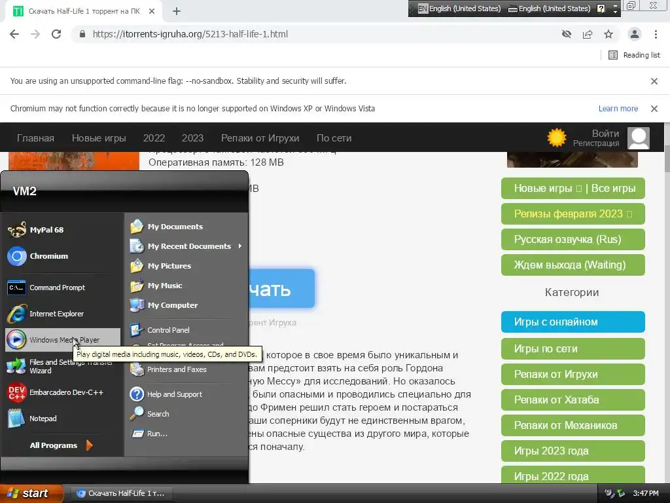Open Новые игры nav item
670x503 pixels.
99,138
